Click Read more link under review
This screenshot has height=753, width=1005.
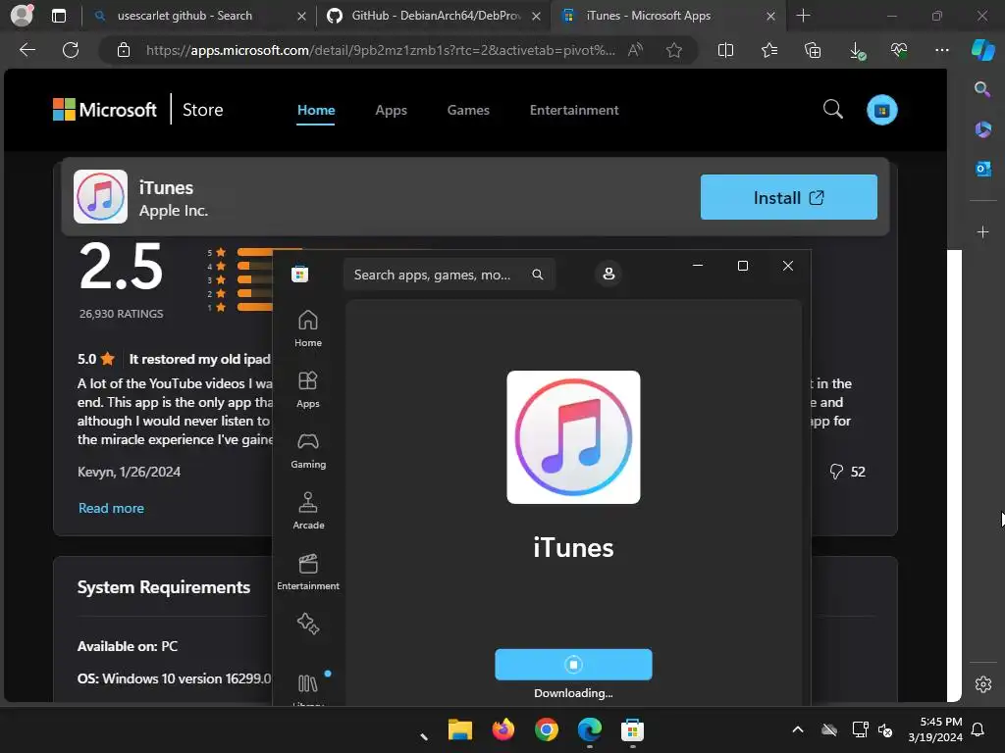tap(111, 508)
